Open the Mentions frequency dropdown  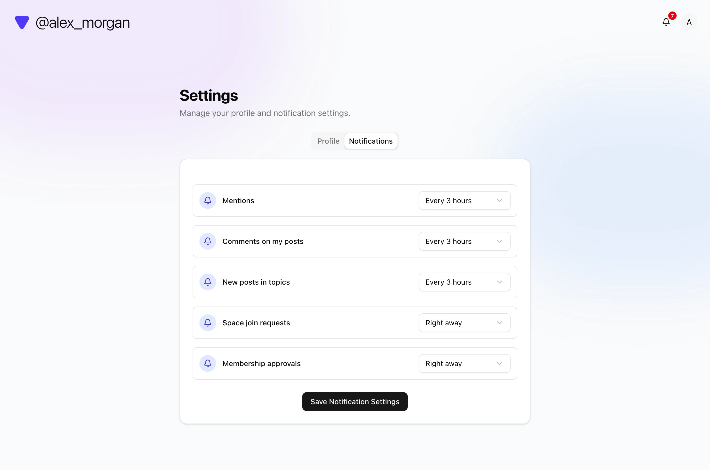pos(464,201)
